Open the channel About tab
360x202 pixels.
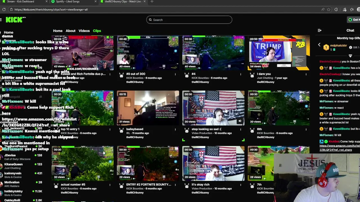pos(71,31)
